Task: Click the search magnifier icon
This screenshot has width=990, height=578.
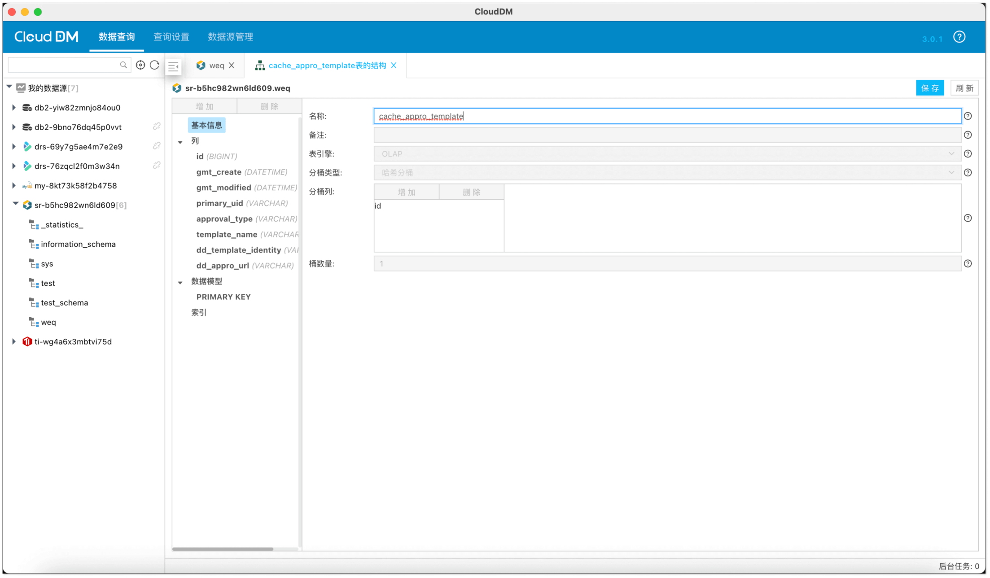Action: [123, 65]
